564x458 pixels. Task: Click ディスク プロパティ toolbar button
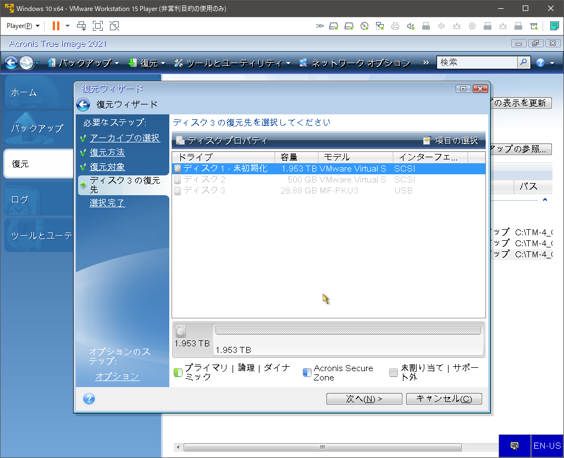click(222, 141)
